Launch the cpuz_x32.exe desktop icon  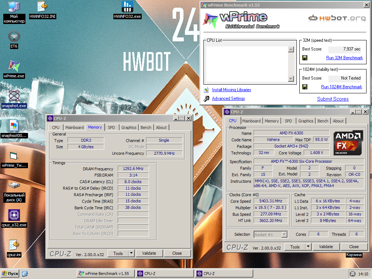point(14,218)
